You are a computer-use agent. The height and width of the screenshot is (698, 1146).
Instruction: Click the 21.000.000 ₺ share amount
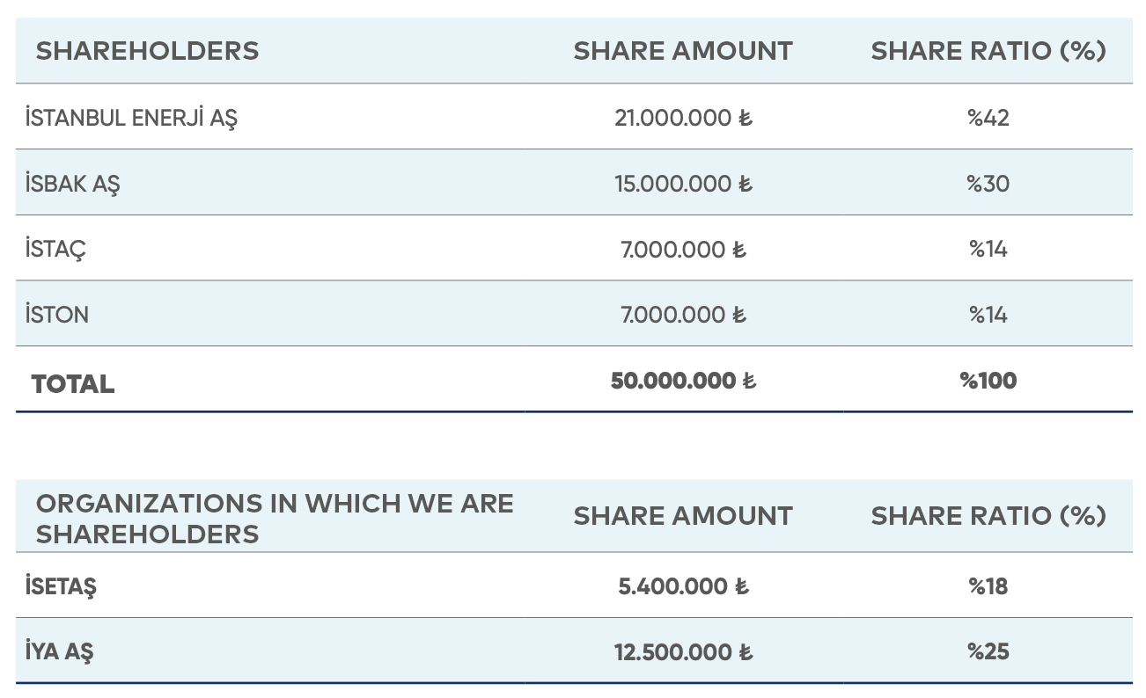683,118
